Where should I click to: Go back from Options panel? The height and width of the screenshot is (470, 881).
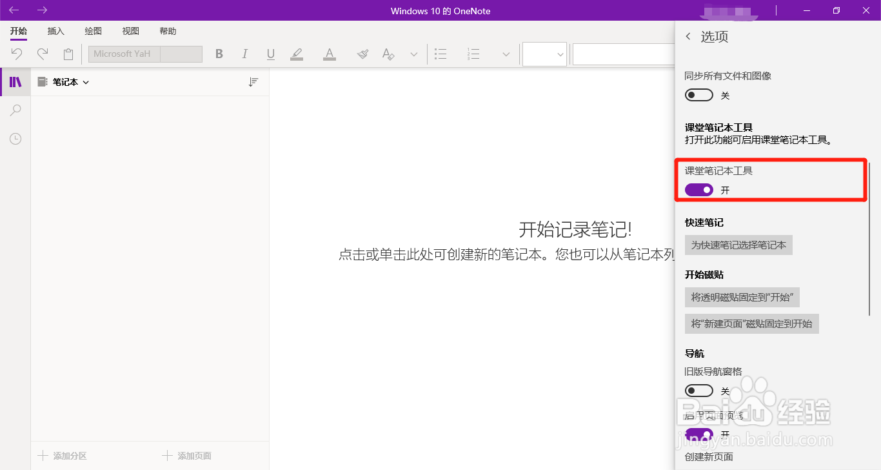(688, 37)
